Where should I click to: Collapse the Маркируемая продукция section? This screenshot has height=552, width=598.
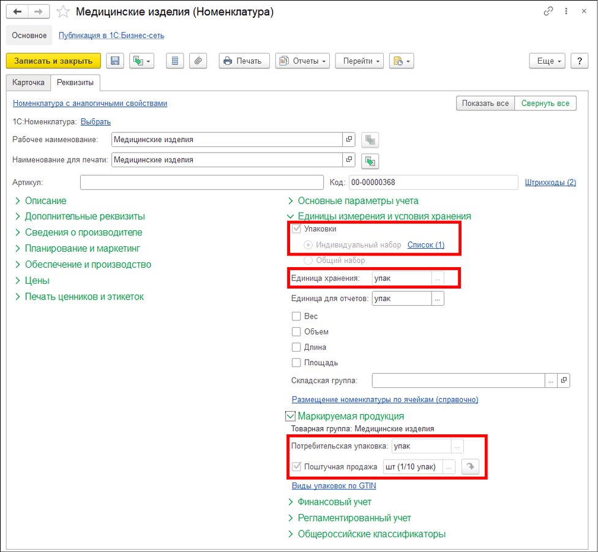[290, 417]
